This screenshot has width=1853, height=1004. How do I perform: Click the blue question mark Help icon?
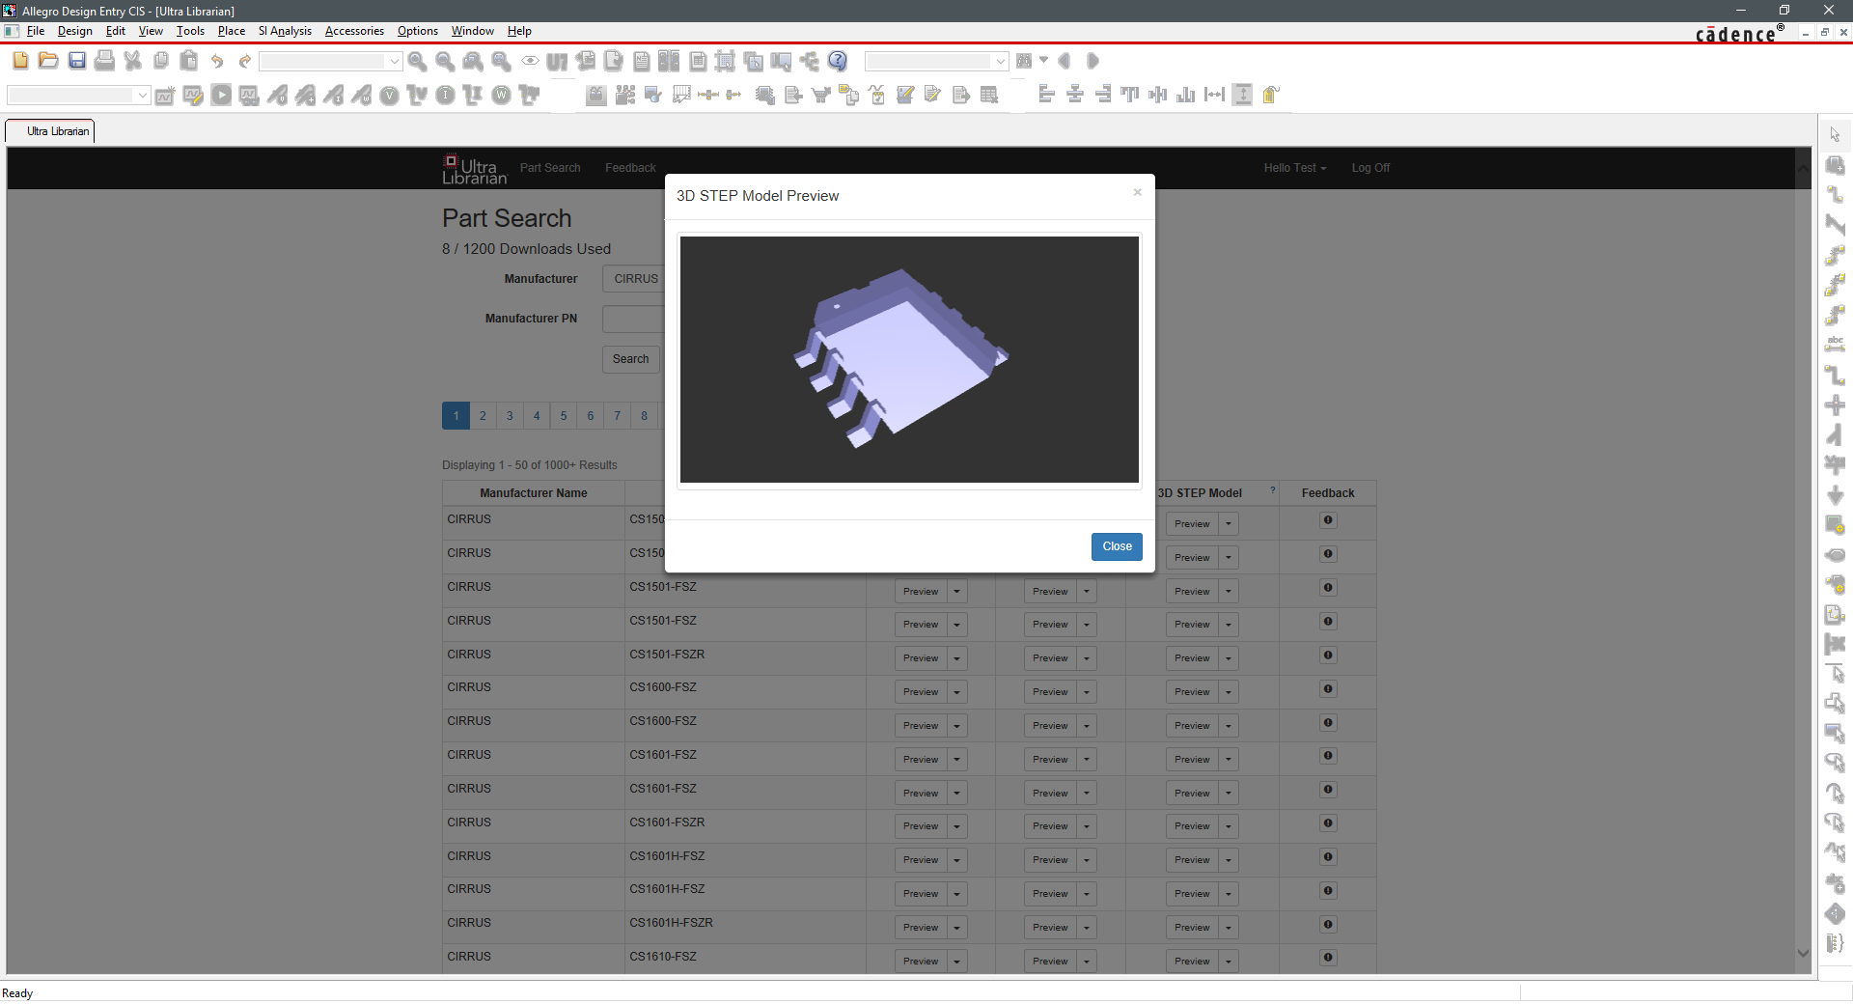(838, 61)
